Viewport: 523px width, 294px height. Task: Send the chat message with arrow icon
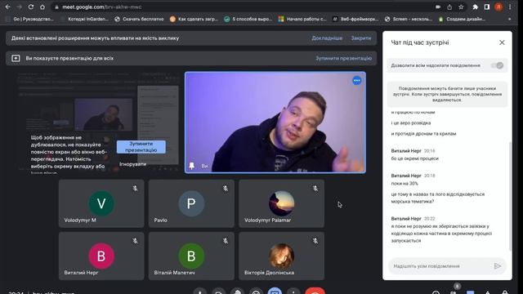point(498,266)
